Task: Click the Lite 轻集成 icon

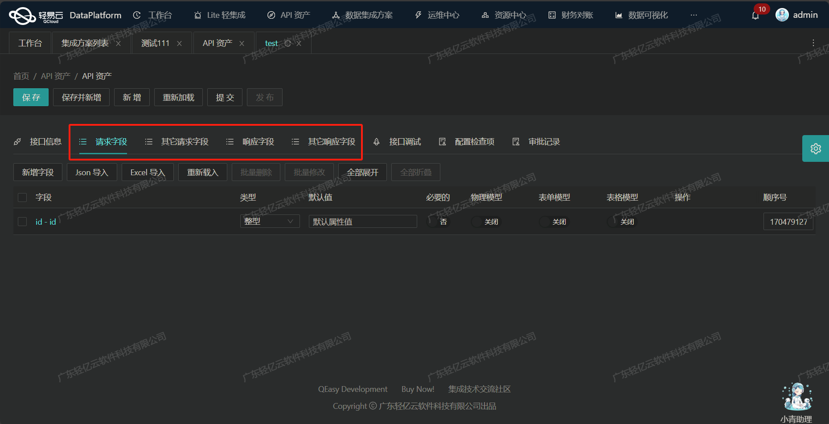Action: pyautogui.click(x=197, y=15)
